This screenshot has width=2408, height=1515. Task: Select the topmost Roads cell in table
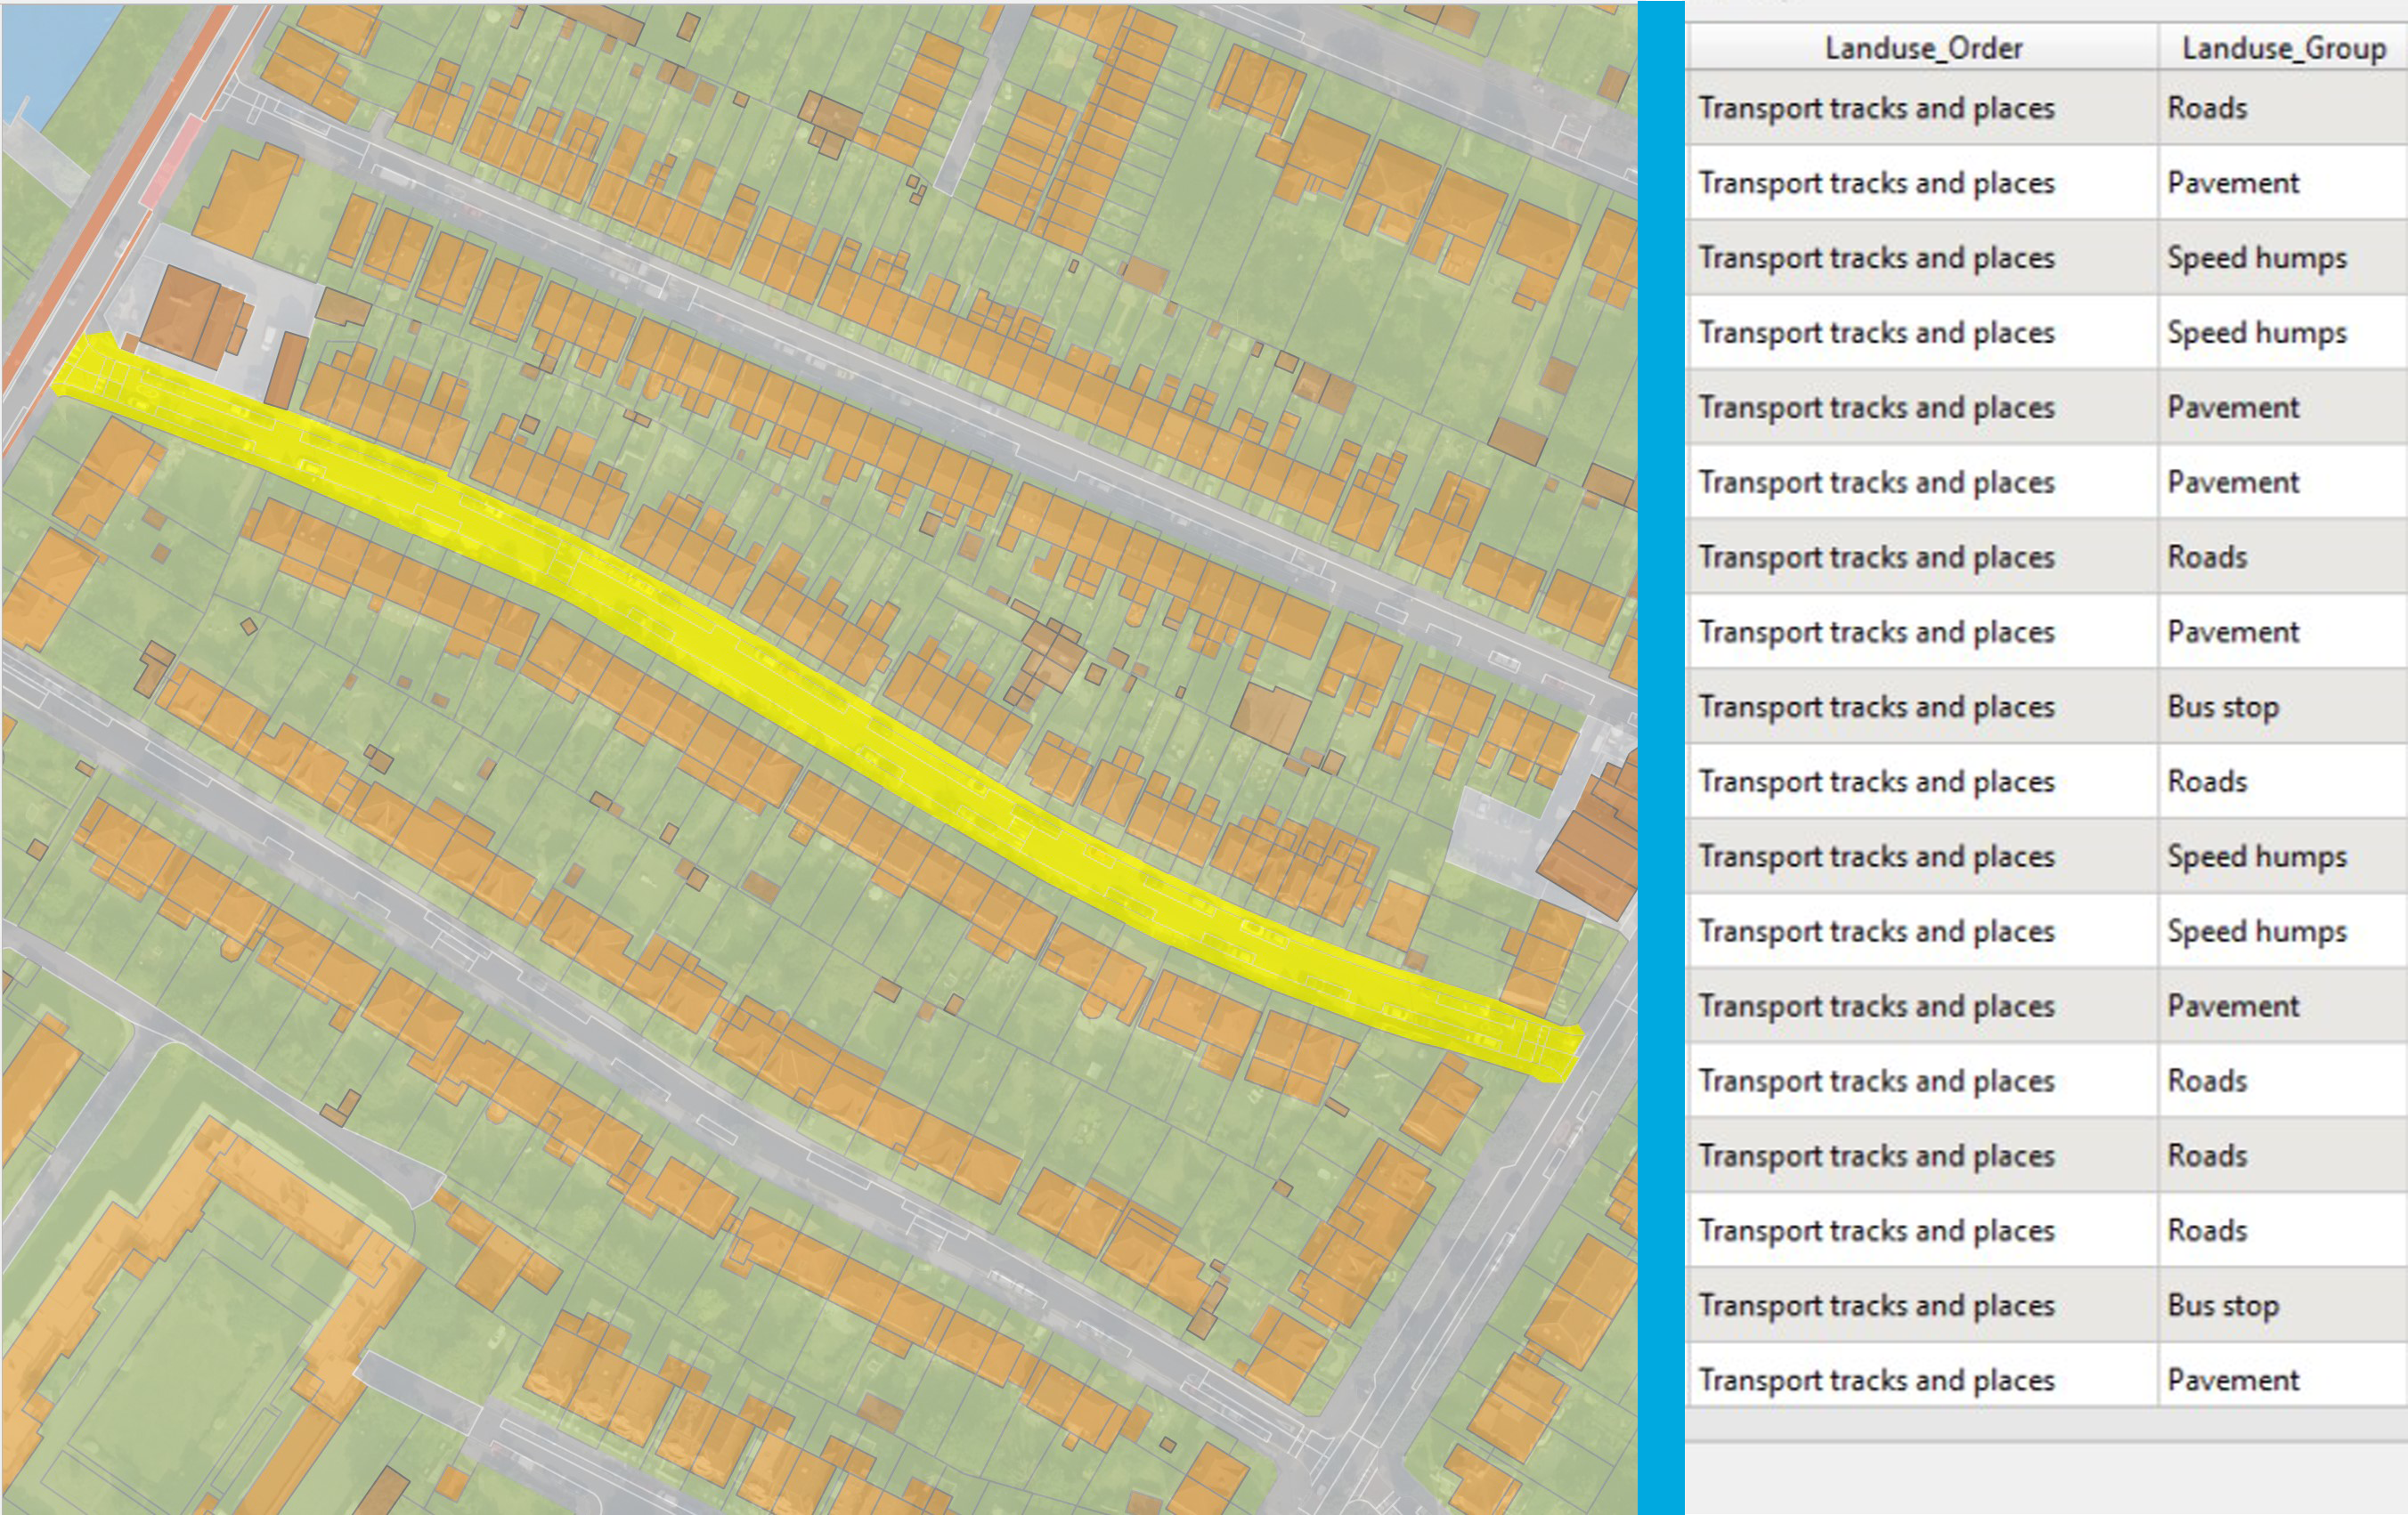(x=2283, y=108)
